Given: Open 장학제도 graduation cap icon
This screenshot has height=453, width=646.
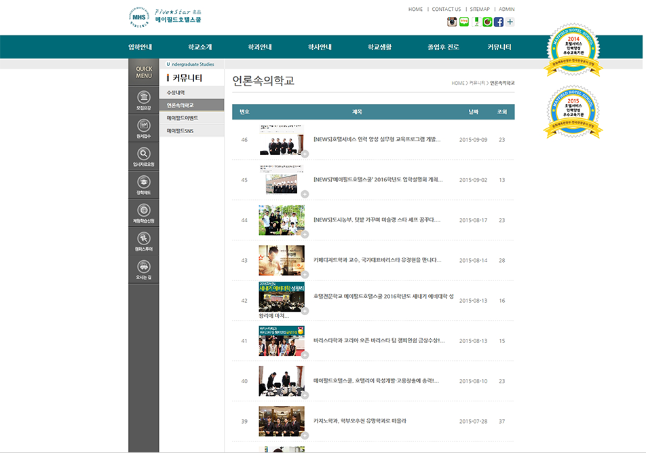Looking at the screenshot, I should point(144,182).
